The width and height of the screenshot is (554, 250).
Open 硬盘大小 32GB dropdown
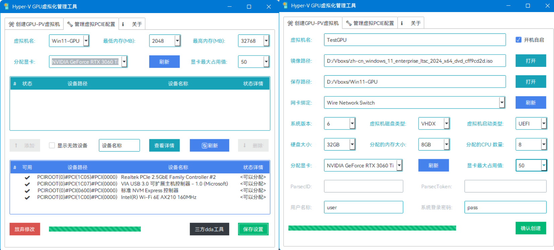coord(352,145)
